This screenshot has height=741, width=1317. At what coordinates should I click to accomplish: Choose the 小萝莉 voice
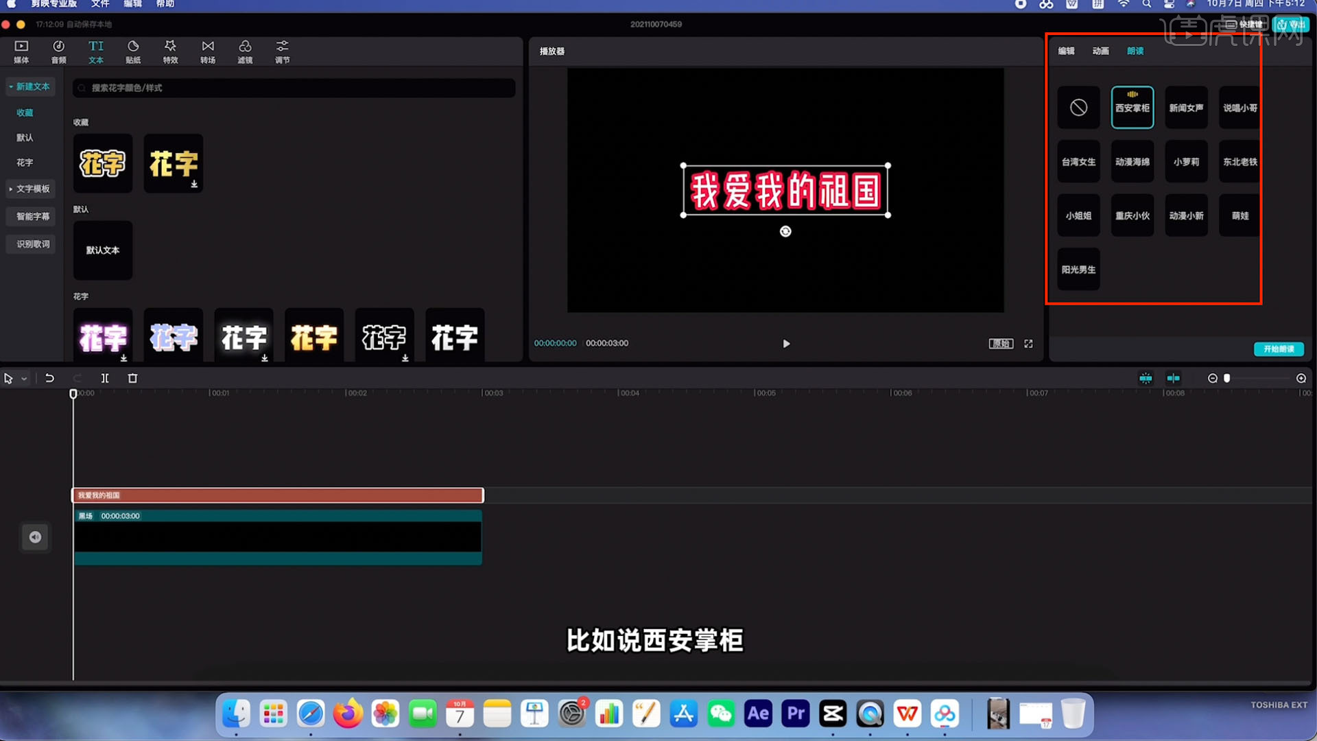[1186, 162]
